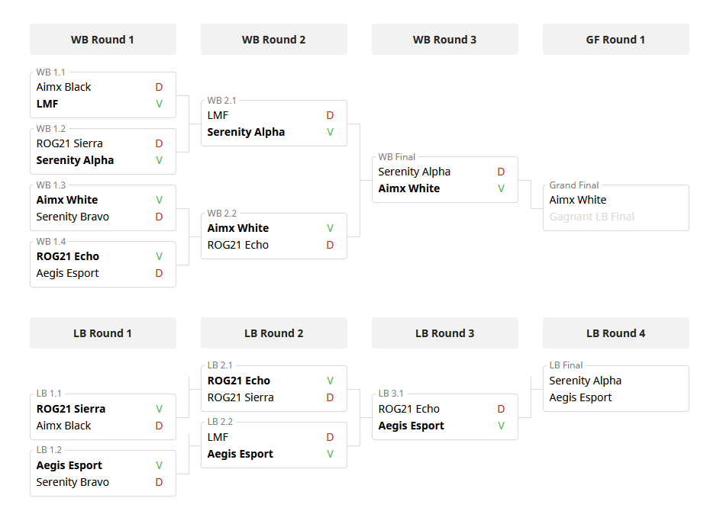Viewport: 723px width, 524px height.
Task: Click ROG21 Sierra in match LB 1.1
Action: tap(70, 409)
